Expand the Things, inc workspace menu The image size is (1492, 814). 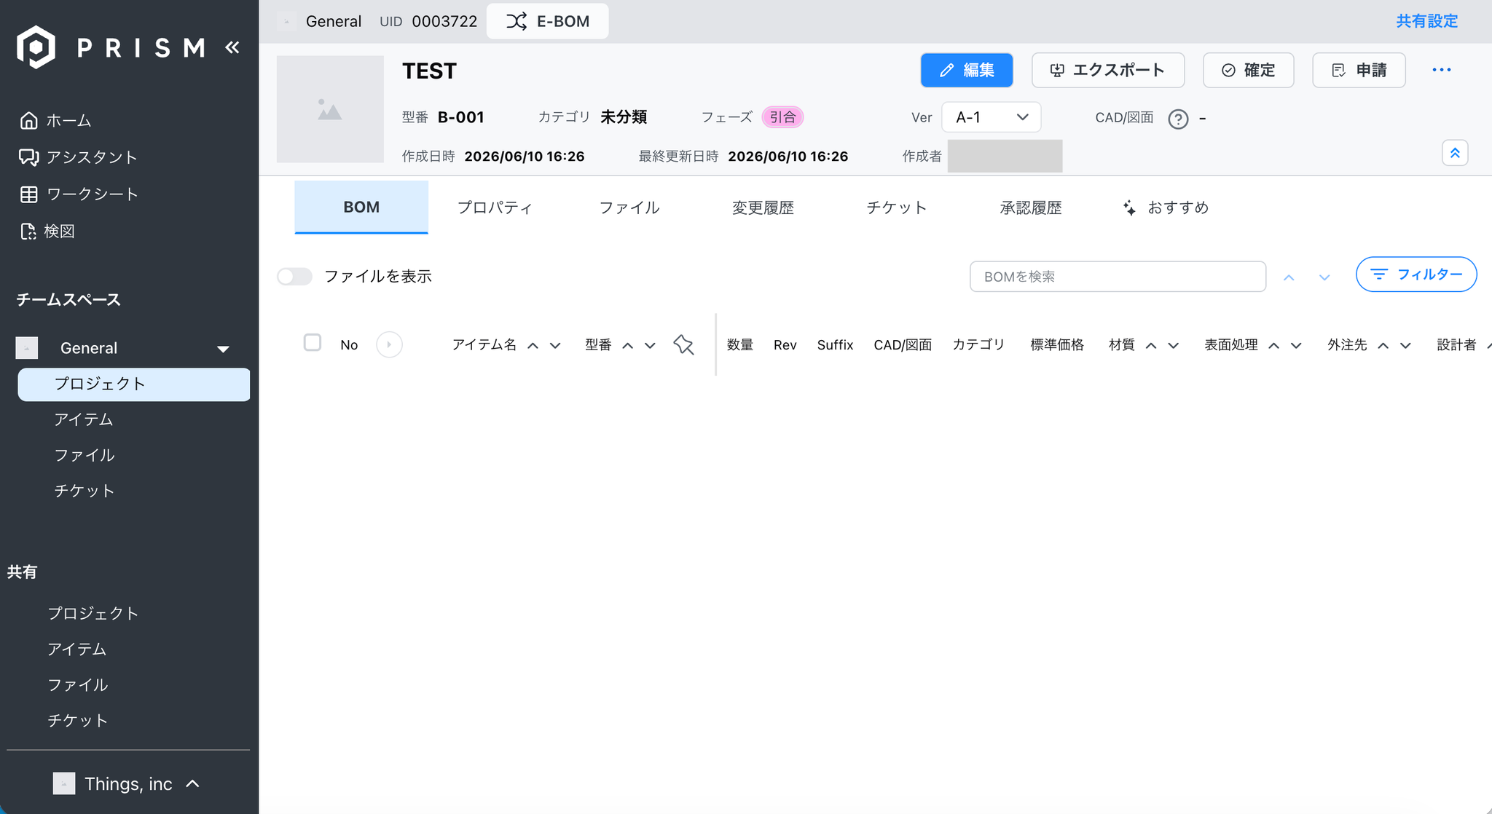[x=192, y=783]
